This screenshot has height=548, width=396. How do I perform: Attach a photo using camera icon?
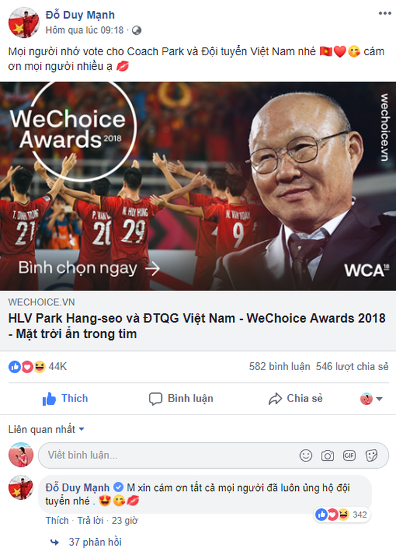click(x=327, y=455)
